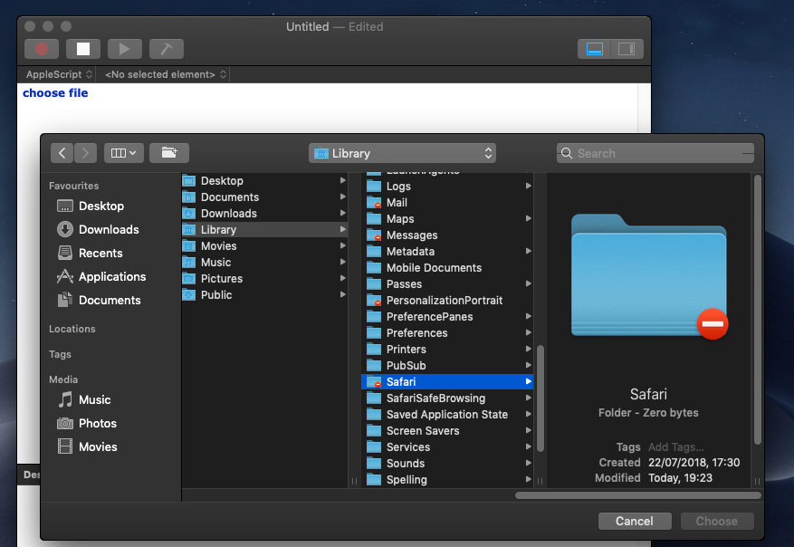Click into the Search field

(x=661, y=153)
